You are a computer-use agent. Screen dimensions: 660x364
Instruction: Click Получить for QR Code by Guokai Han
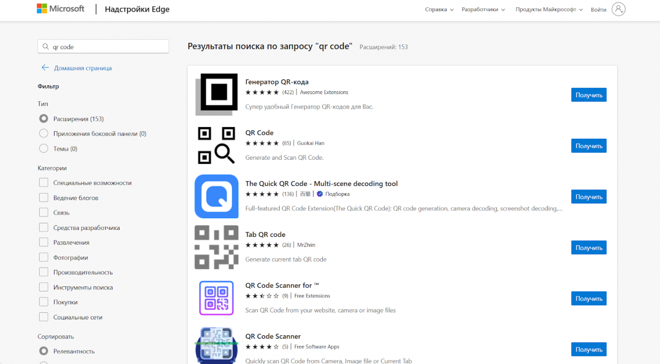click(589, 146)
